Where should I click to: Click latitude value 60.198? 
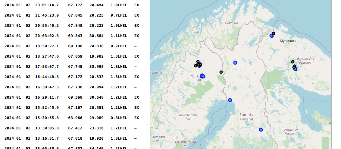(x=75, y=46)
